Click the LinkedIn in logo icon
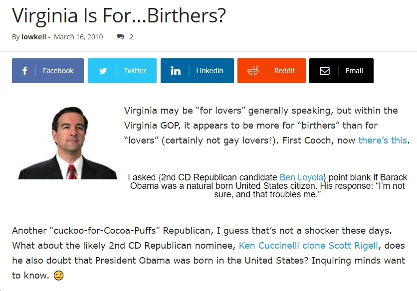The image size is (417, 291). [176, 71]
